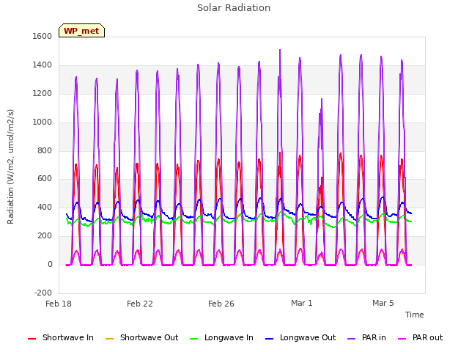The width and height of the screenshot is (469, 352).
Task: Toggle the Shortwave In legend entry
Action: tap(61, 338)
